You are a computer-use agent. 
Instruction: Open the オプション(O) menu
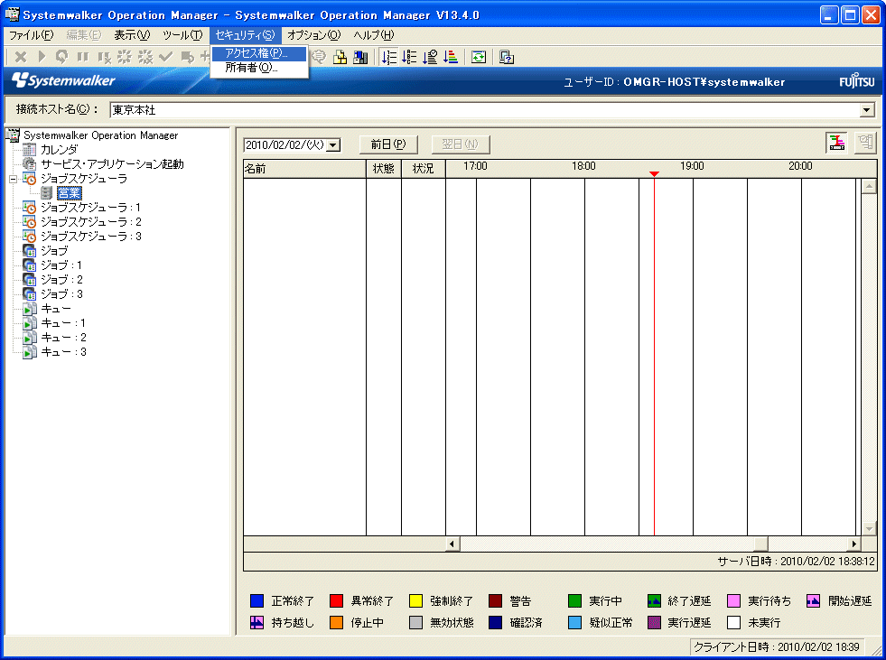[314, 35]
